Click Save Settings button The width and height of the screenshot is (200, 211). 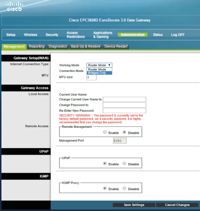(134, 205)
